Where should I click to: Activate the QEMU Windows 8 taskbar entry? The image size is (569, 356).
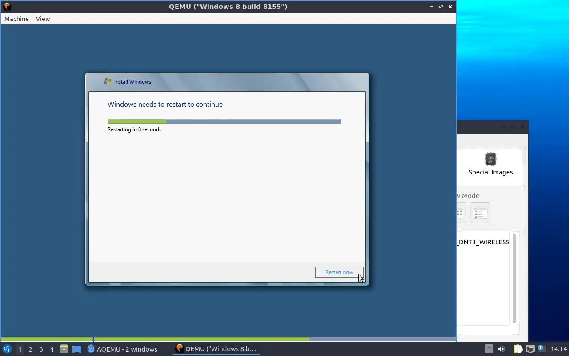[x=216, y=349]
